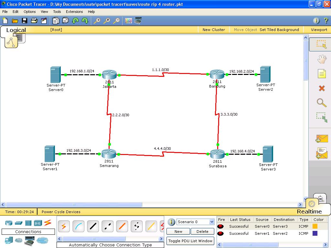Click the Add Simple PDU envelope icon
This screenshot has width=331, height=248.
pos(322,139)
